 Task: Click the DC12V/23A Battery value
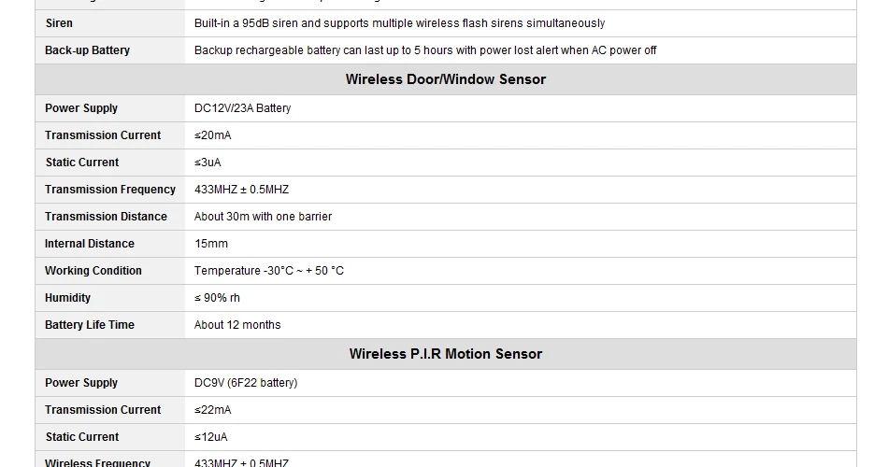(242, 108)
